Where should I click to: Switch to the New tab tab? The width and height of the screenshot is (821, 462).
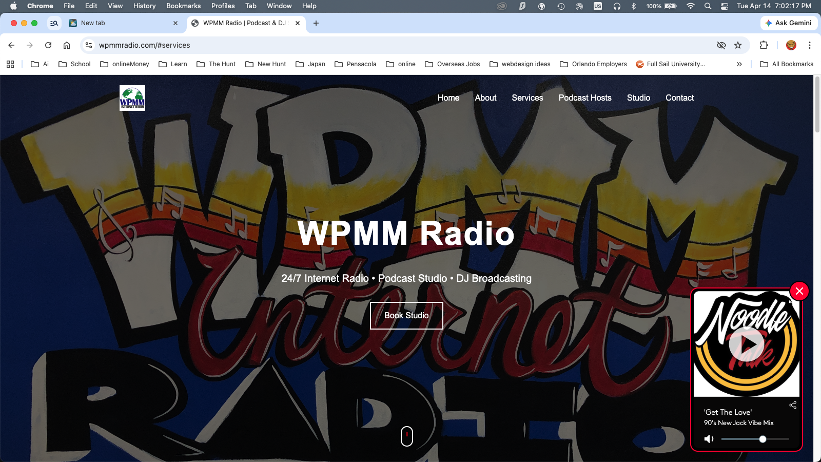123,23
